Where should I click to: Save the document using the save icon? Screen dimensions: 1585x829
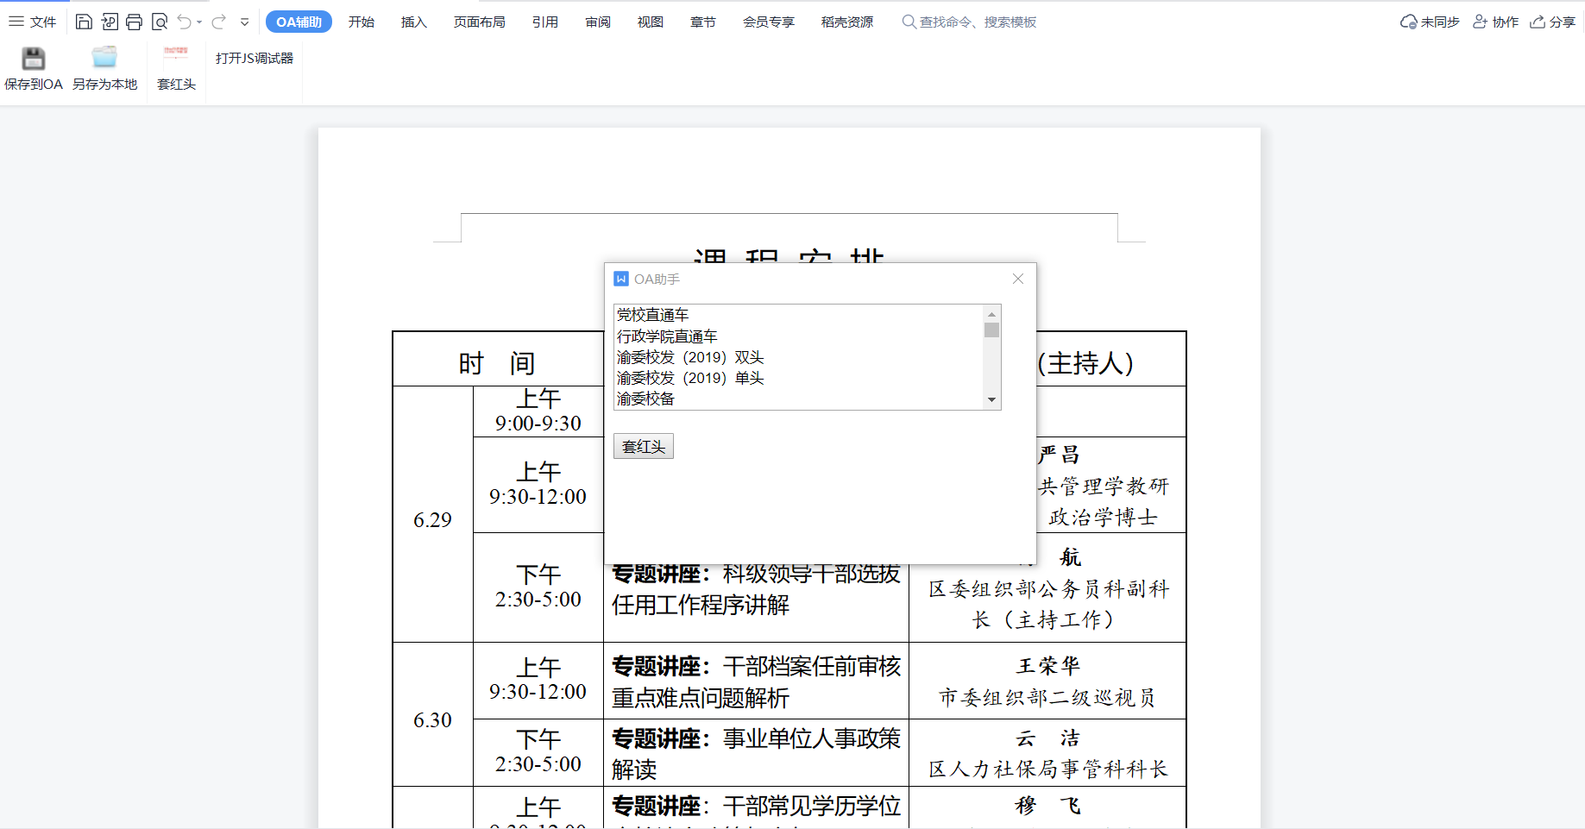tap(84, 22)
